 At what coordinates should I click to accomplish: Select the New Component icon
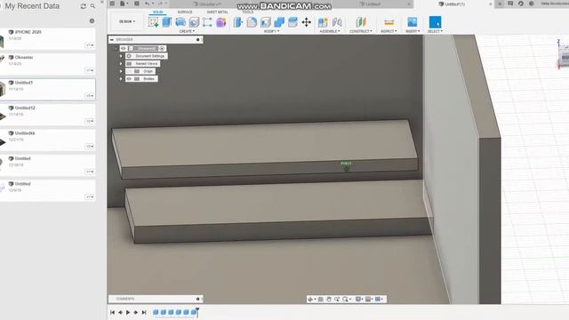[323, 22]
